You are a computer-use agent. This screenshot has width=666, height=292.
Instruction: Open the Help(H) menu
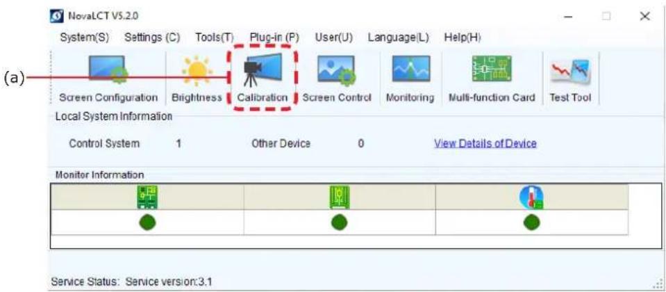(462, 38)
